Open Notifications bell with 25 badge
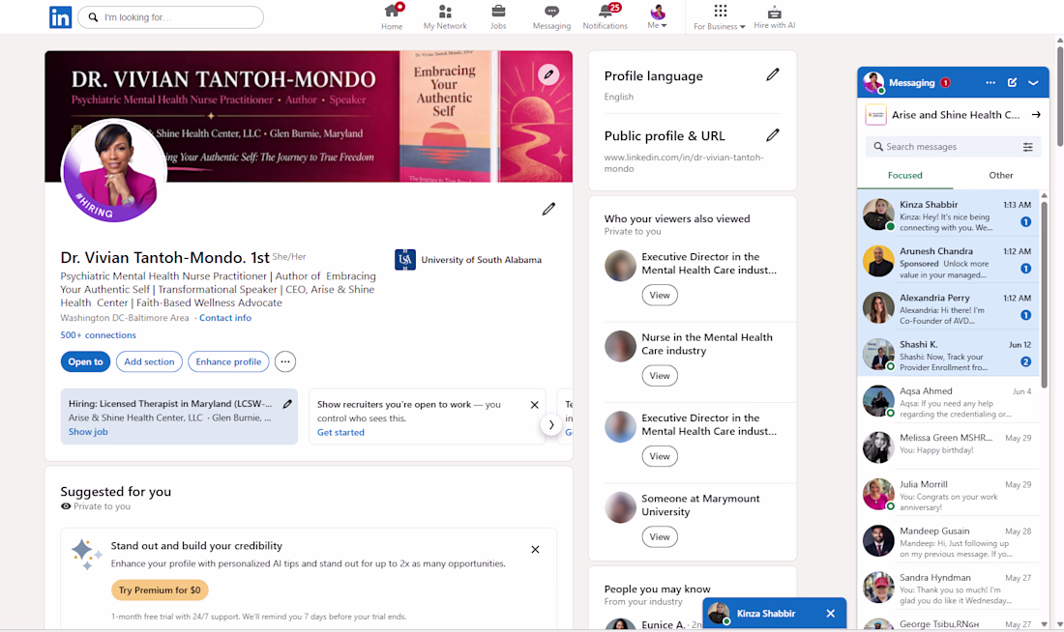1064x632 pixels. point(606,16)
